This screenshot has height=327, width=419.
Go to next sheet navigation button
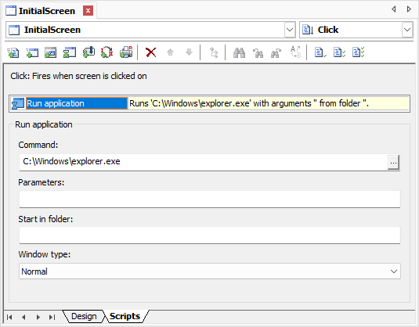(x=38, y=317)
